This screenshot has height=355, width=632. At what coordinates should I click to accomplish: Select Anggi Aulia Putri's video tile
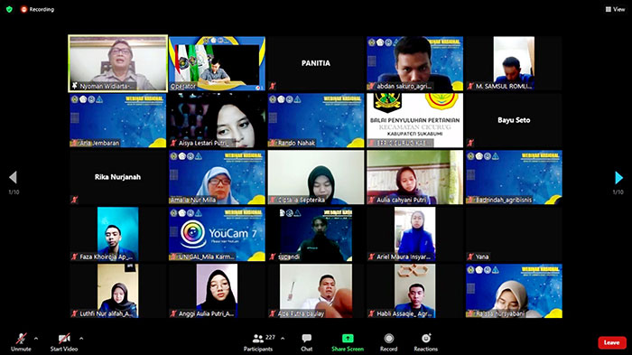pyautogui.click(x=217, y=291)
